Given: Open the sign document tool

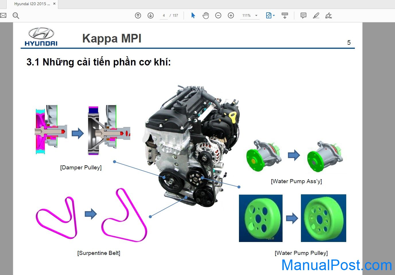Looking at the screenshot, I should point(329,16).
